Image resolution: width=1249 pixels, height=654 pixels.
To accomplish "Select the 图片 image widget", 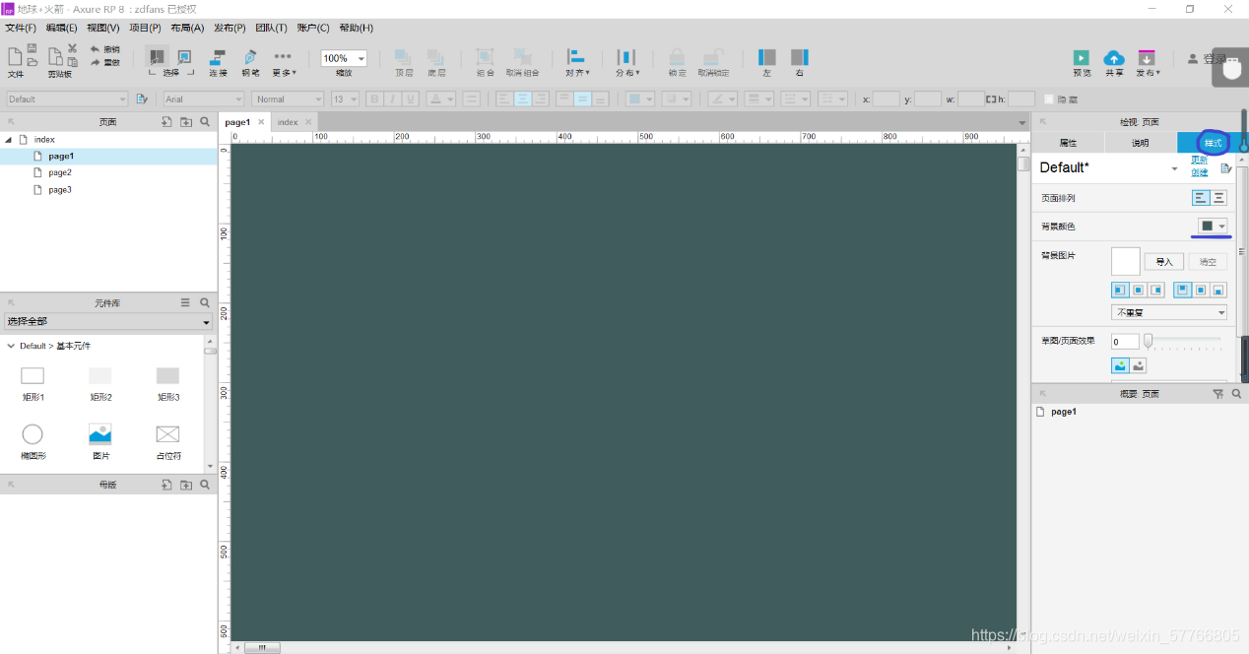I will click(100, 441).
